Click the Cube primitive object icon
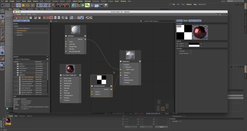The width and height of the screenshot is (247, 131). [x=74, y=5]
